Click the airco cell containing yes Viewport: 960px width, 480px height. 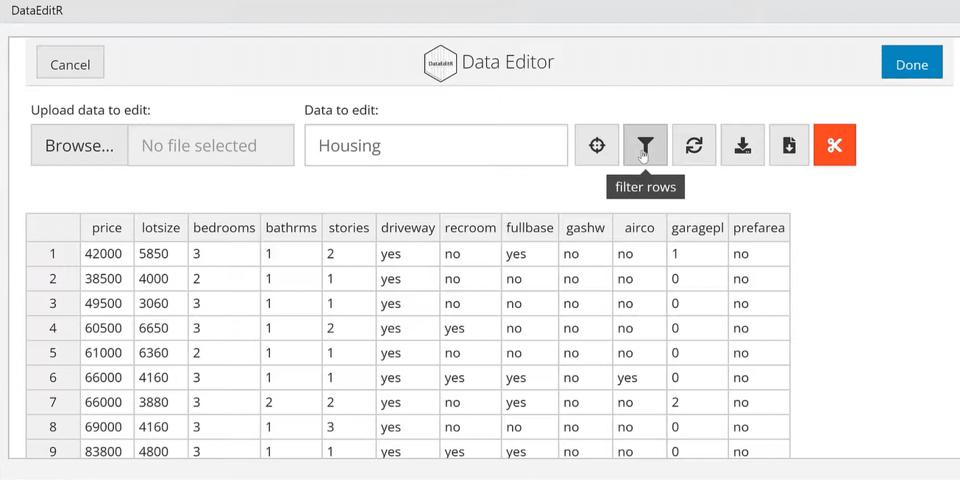(639, 378)
